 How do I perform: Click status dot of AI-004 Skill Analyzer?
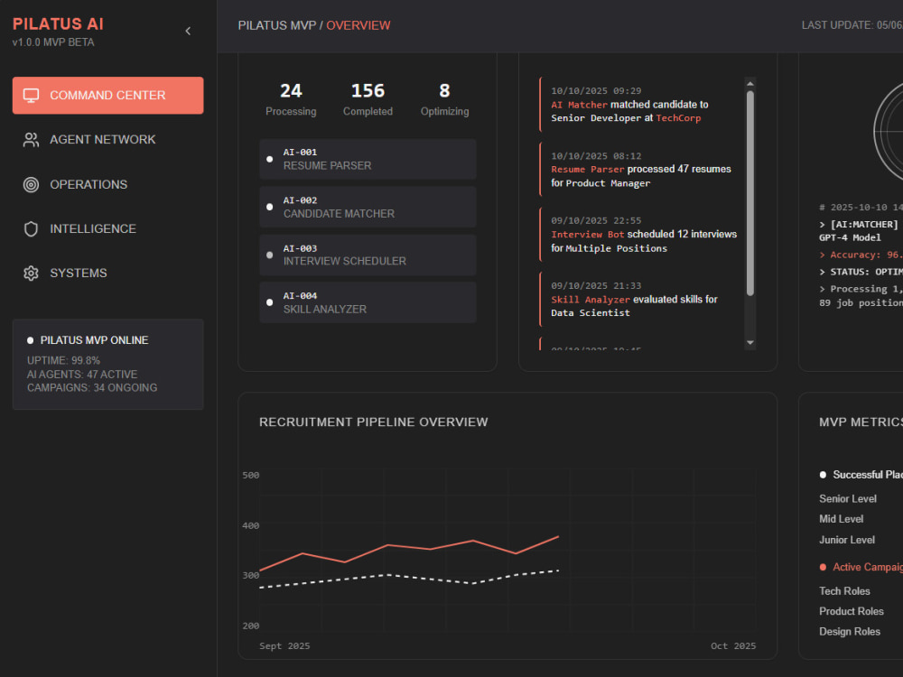click(269, 302)
